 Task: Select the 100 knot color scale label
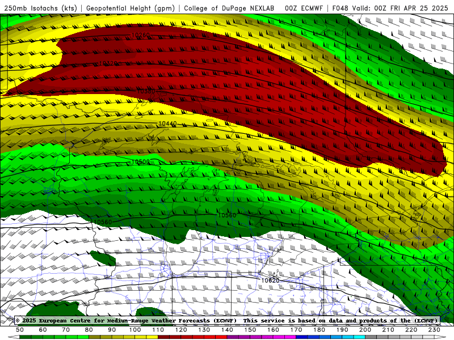tap(135, 330)
